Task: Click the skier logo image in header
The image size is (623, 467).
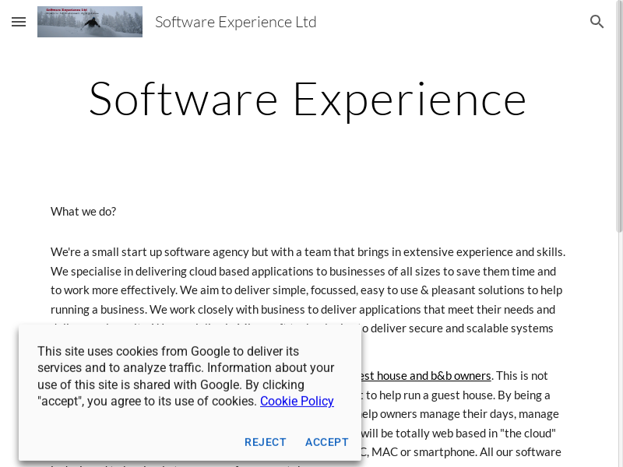Action: 90,22
